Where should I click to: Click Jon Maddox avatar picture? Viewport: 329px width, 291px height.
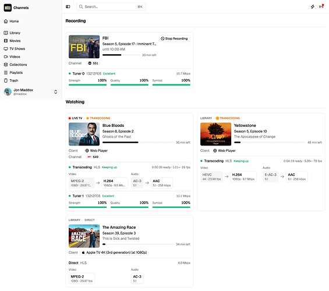click(8, 92)
